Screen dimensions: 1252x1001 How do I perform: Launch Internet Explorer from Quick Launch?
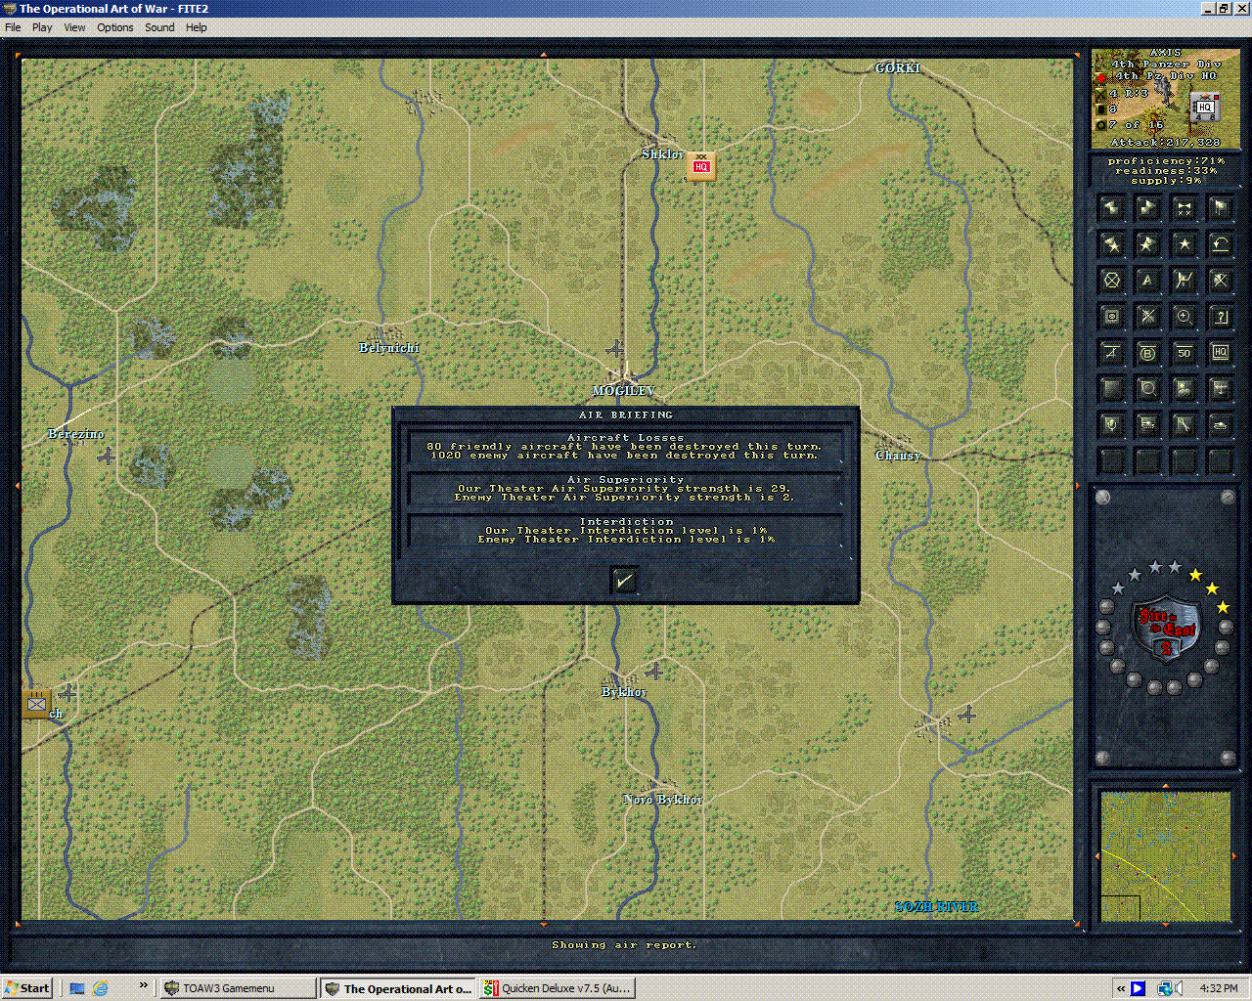(x=100, y=988)
